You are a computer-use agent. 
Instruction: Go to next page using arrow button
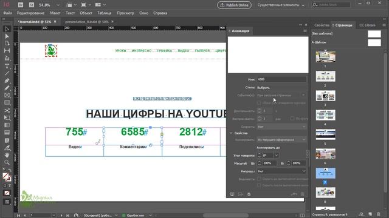(61, 216)
